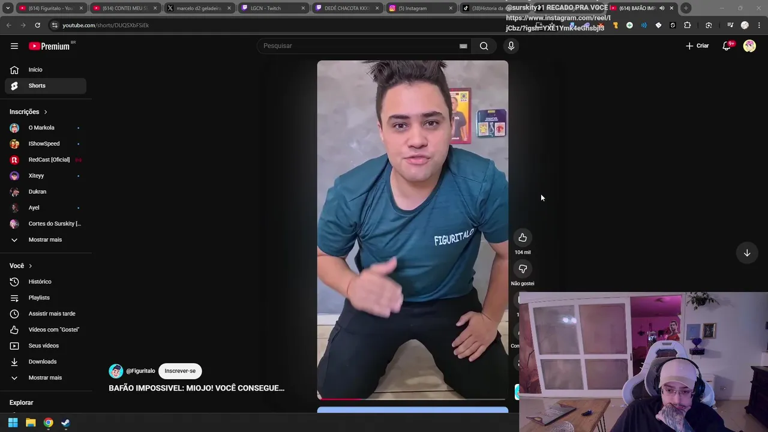This screenshot has width=768, height=432.
Task: Open Vídeos com "Gostei" list
Action: [x=46, y=329]
